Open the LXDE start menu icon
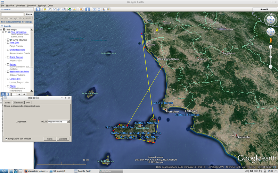This screenshot has height=173, width=278. point(4,171)
